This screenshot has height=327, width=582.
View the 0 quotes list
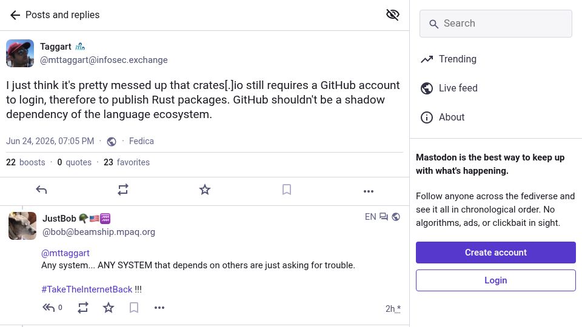pos(74,162)
